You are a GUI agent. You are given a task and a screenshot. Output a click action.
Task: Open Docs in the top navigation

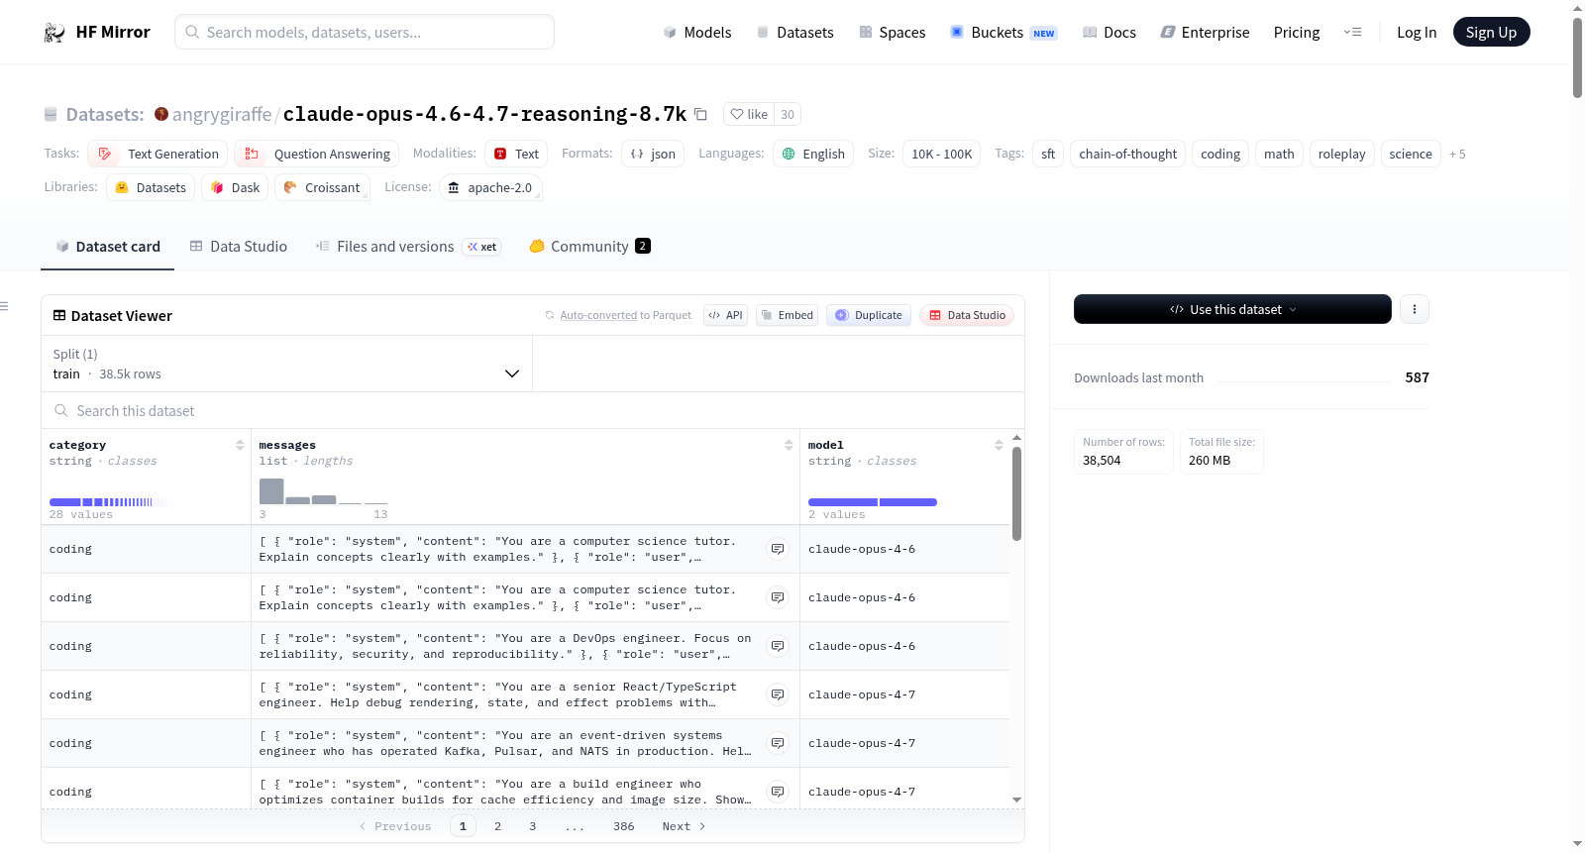click(1109, 33)
